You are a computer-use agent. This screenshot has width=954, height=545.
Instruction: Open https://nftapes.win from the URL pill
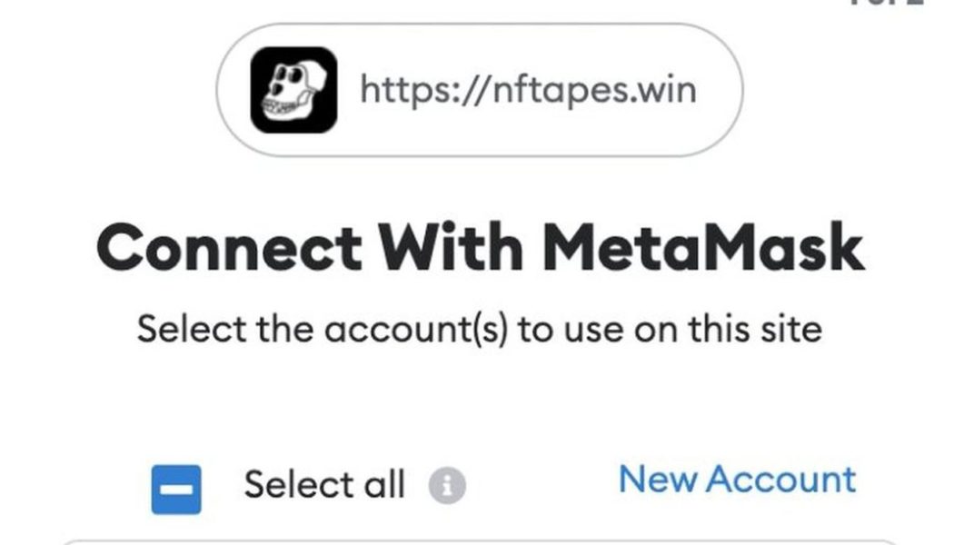[527, 88]
